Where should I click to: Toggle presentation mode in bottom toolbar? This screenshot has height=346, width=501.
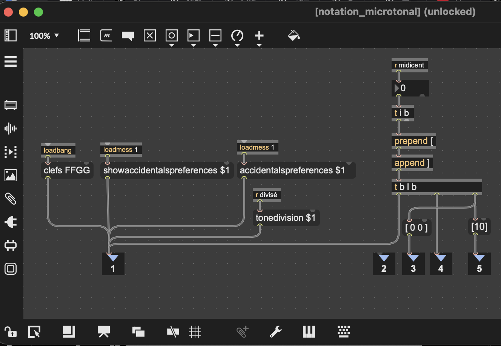[104, 332]
